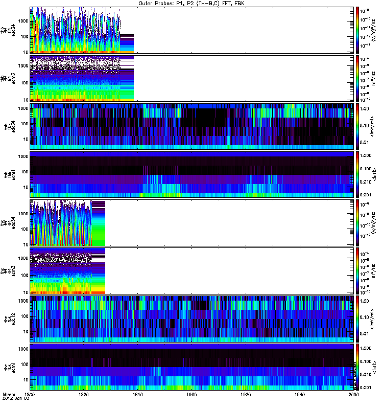The width and height of the screenshot is (383, 409).
Task: Click the thc fff edc34 spectrogram panel
Action: pyautogui.click(x=192, y=223)
